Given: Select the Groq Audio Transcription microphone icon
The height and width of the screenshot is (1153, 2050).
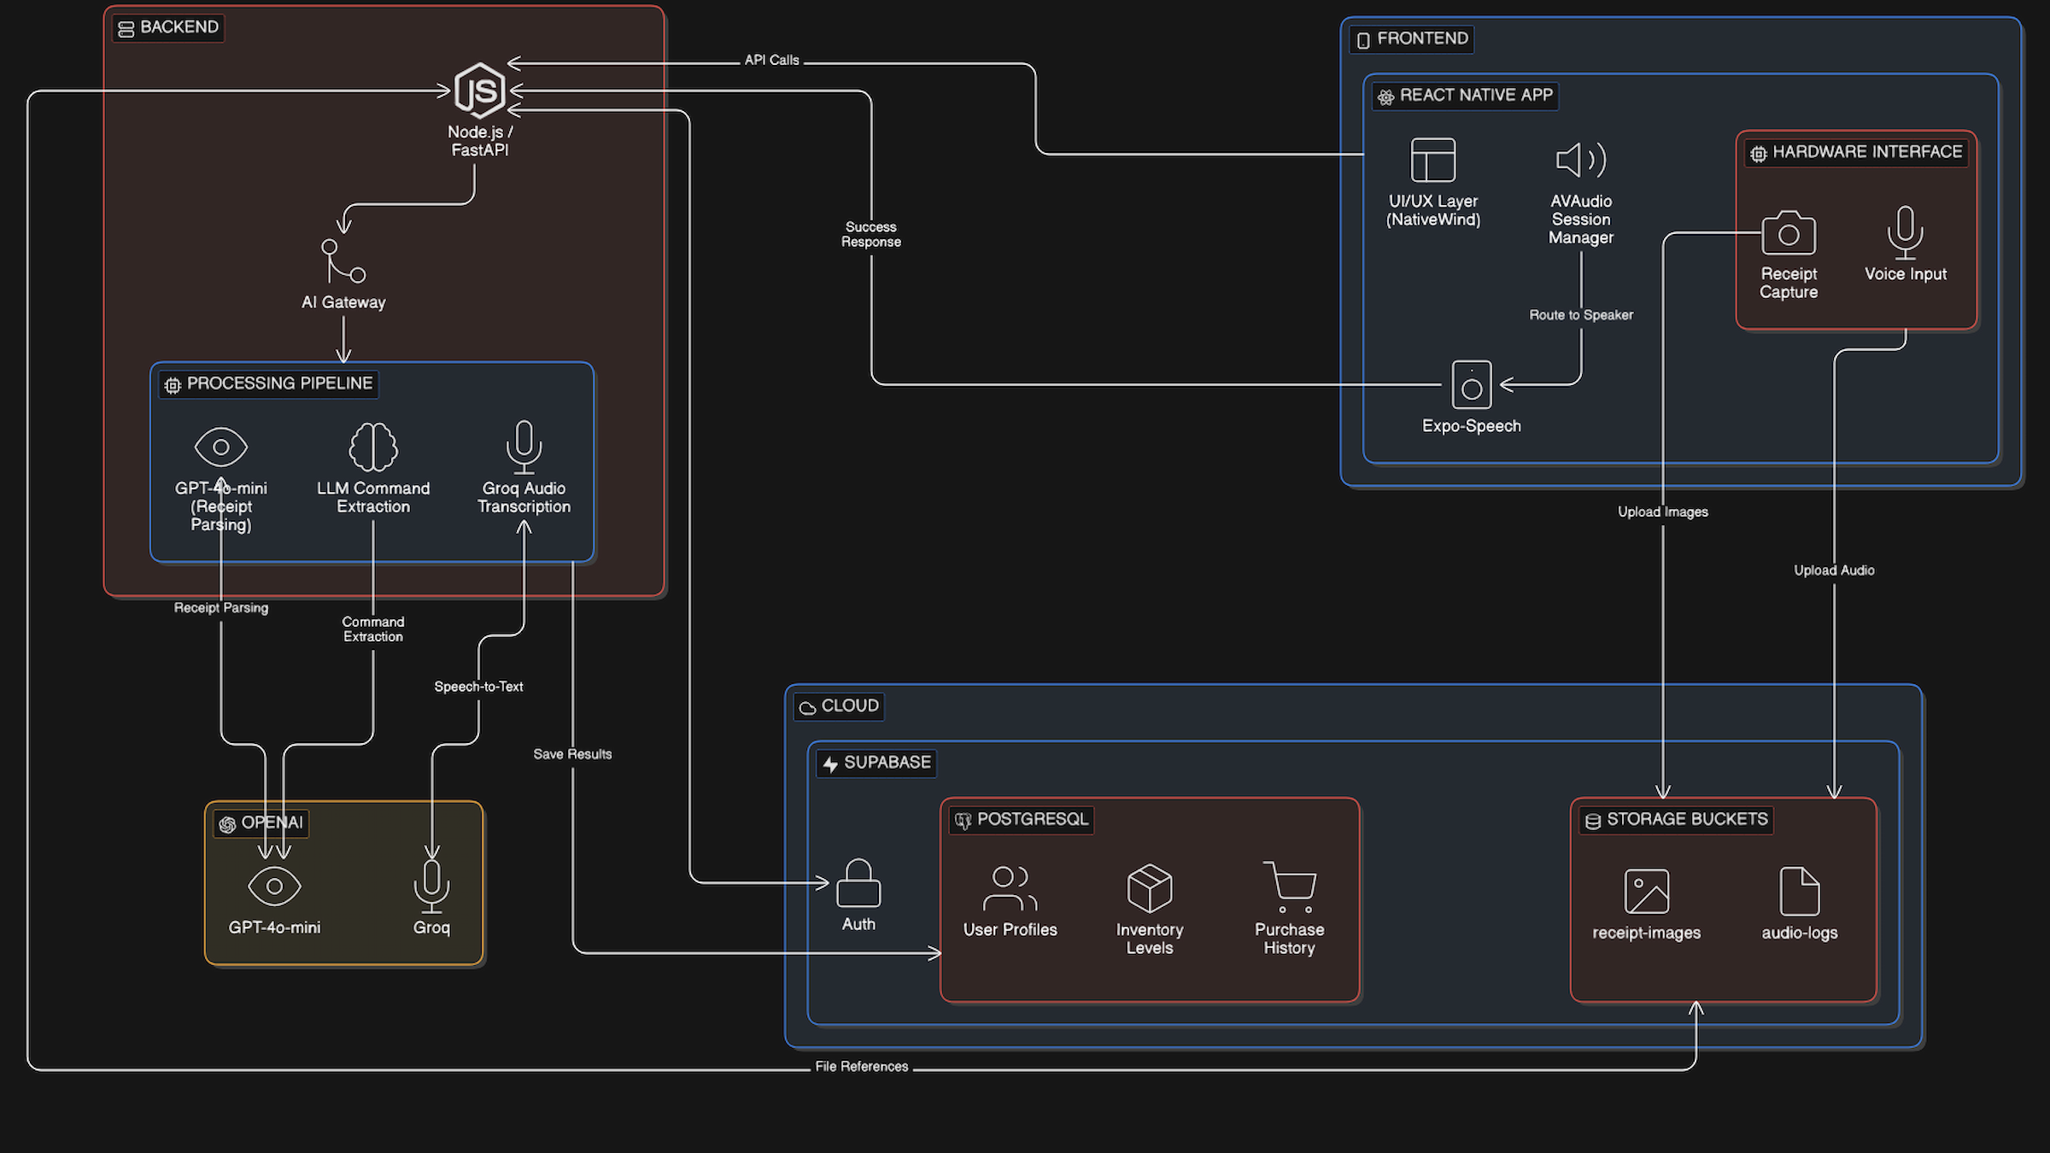Looking at the screenshot, I should [524, 446].
